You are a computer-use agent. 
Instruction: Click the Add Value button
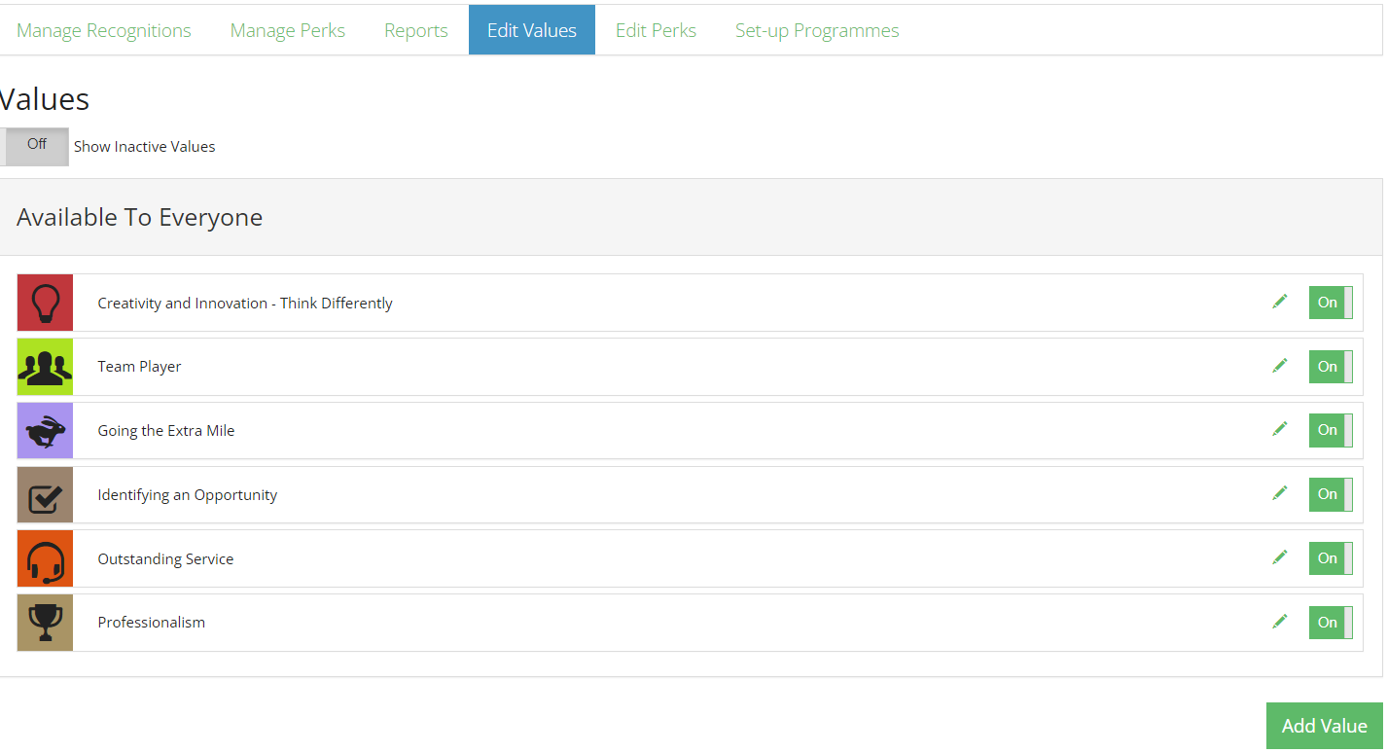pos(1325,726)
